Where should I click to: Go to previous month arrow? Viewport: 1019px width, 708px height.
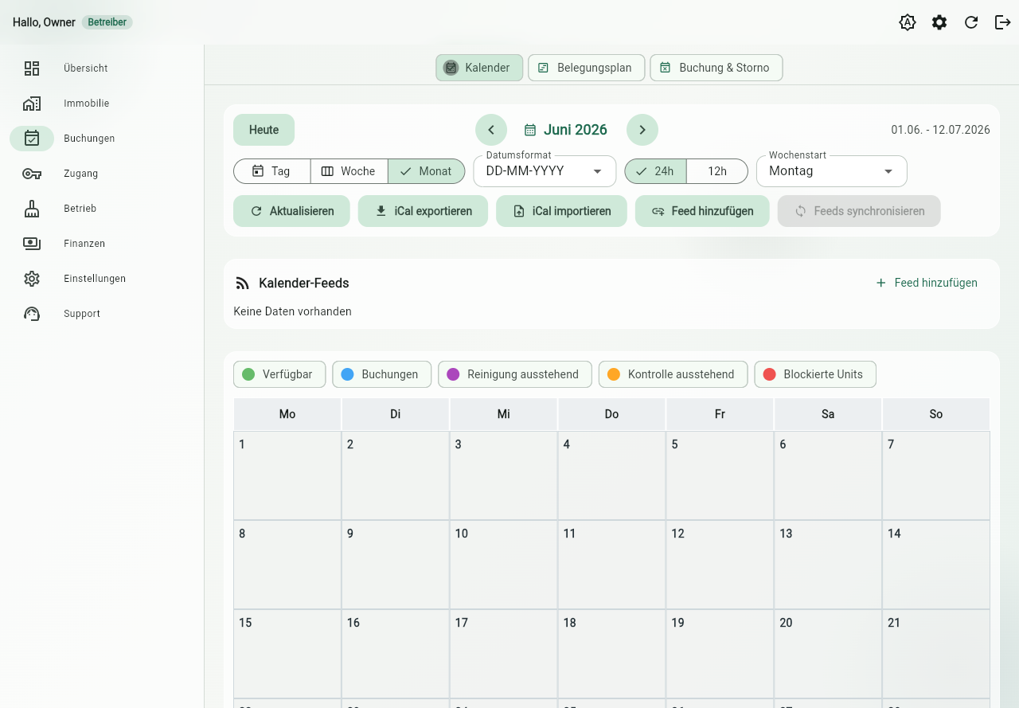coord(491,130)
